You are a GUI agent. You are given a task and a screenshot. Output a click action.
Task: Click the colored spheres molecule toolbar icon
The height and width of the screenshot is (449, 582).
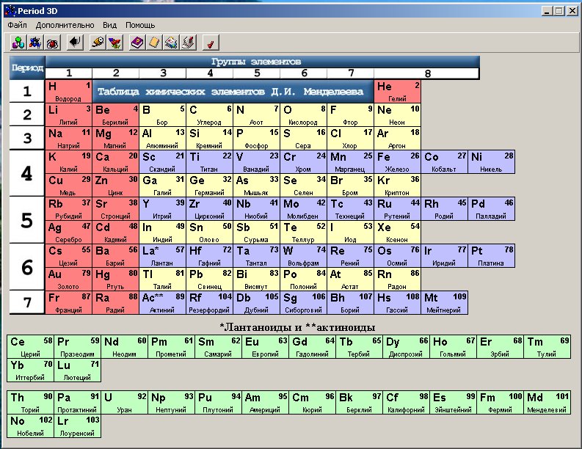coord(18,43)
